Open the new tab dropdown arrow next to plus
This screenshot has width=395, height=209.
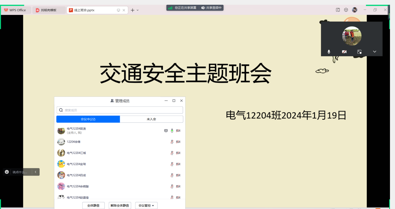click(137, 10)
